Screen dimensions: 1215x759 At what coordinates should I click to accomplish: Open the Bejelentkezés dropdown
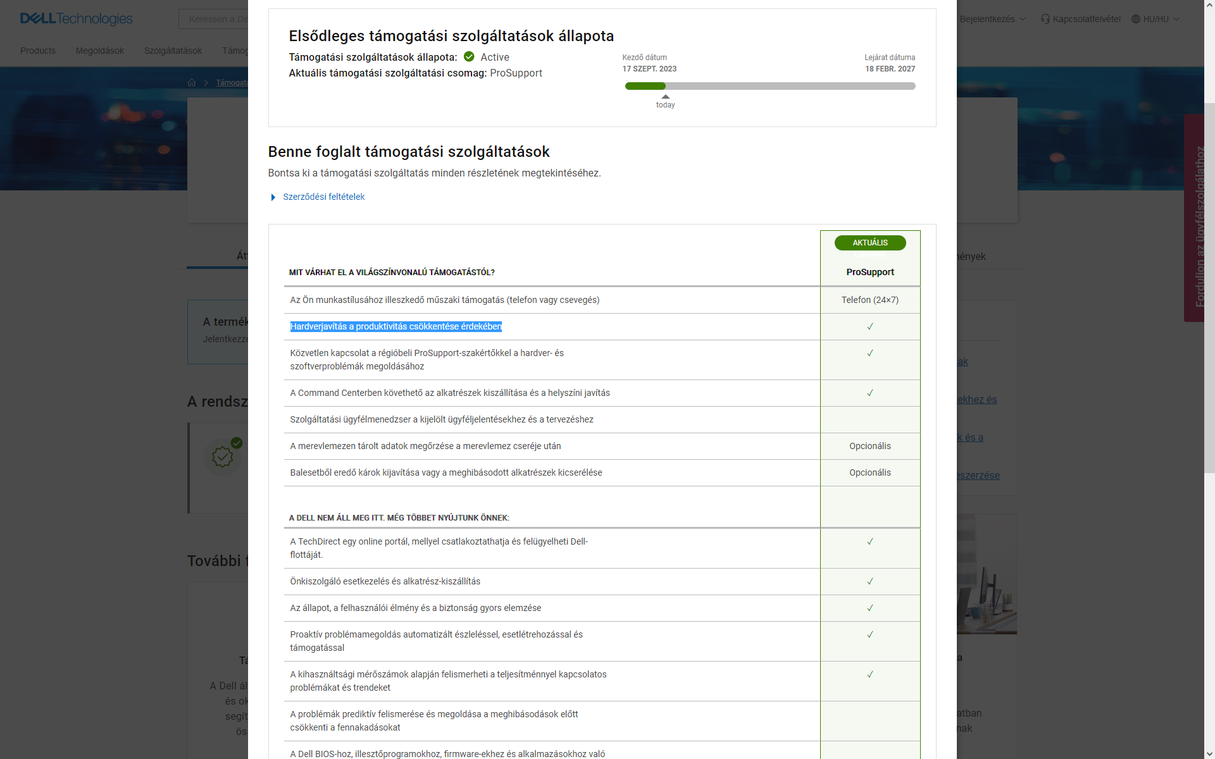(x=992, y=19)
